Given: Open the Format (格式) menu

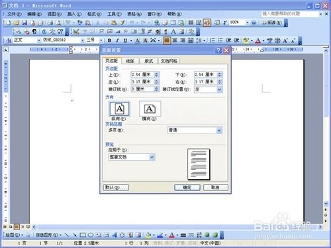Looking at the screenshot, I should click(x=95, y=14).
